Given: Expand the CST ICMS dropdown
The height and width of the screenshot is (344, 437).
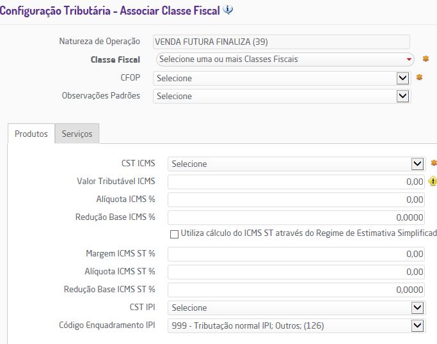Looking at the screenshot, I should click(417, 164).
